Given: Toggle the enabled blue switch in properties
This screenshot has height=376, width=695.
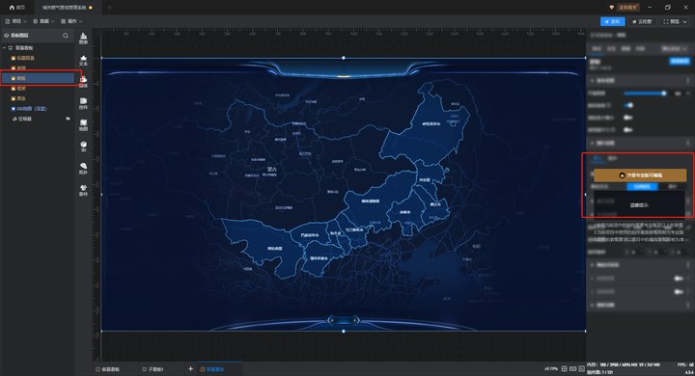Looking at the screenshot, I should click(628, 105).
